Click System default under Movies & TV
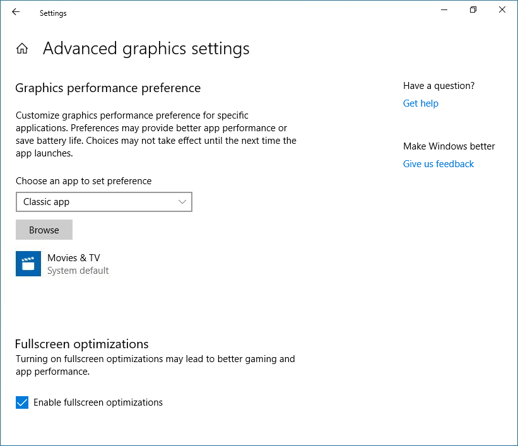518x446 pixels. [78, 271]
